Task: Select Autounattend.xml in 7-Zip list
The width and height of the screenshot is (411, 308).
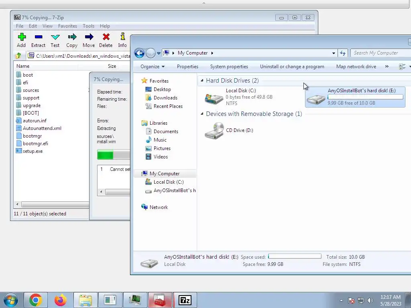Action: (x=39, y=128)
